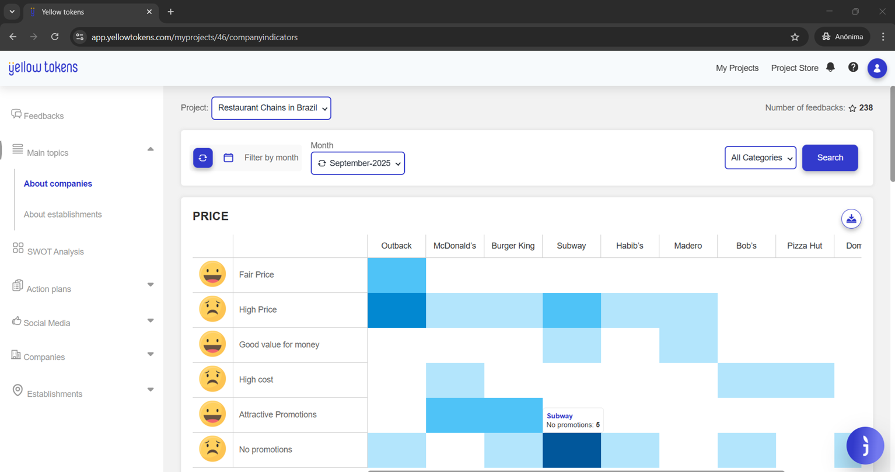
Task: Click the sad emoji for High Price
Action: (212, 309)
